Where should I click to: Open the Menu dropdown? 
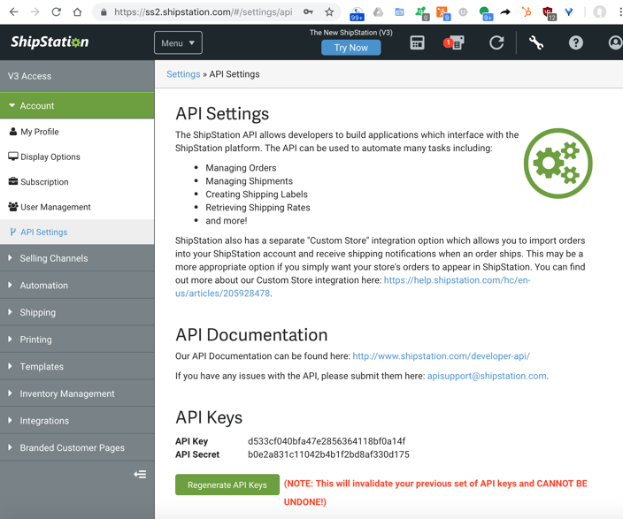click(x=178, y=43)
